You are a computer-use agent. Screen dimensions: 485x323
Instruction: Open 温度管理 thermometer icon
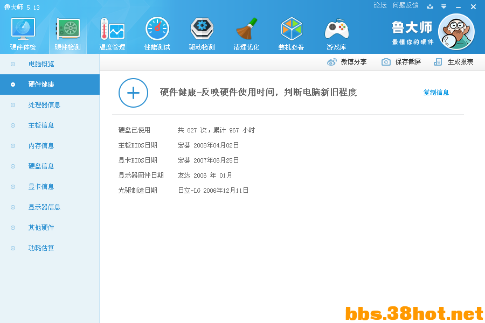[112, 29]
